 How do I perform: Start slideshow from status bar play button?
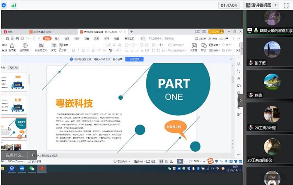[180, 161]
